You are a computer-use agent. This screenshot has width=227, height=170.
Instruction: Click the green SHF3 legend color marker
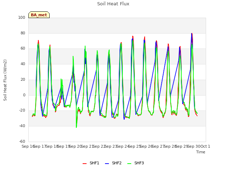click(129, 164)
